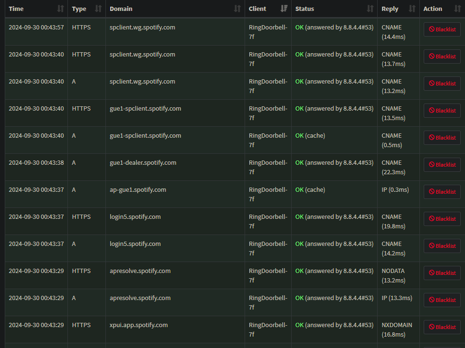Sort the table by the Reply column
465x348 pixels.
tap(399, 9)
